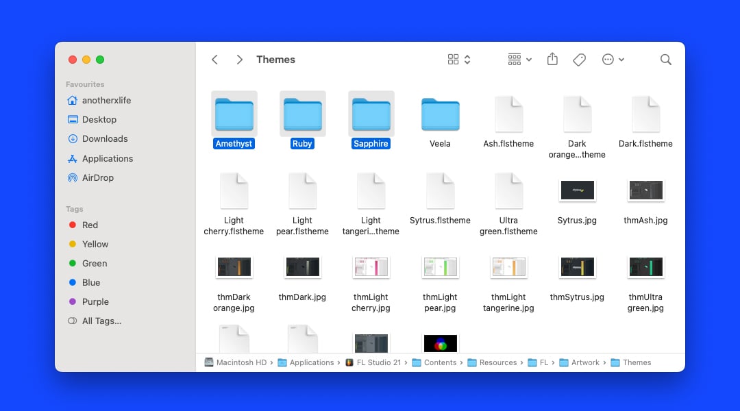Open the Tags editor icon in toolbar

coord(579,60)
